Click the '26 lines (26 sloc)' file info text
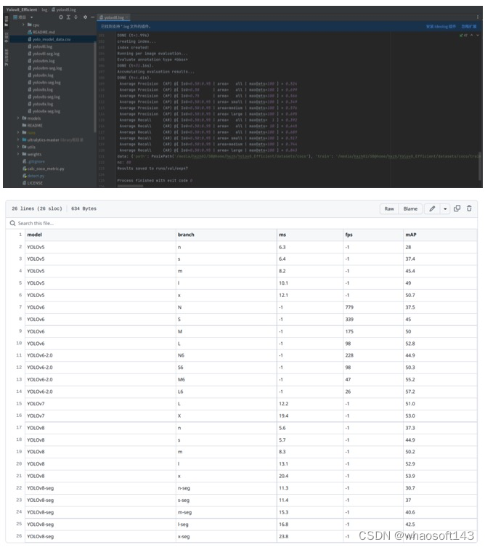Viewport: 485px width, 547px height. [37, 208]
